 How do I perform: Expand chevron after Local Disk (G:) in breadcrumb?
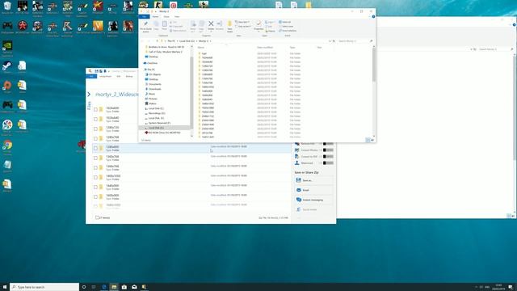tap(197, 41)
